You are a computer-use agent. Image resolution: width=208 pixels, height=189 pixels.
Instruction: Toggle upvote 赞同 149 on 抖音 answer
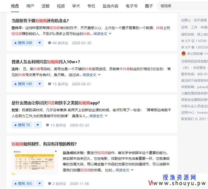[23, 84]
